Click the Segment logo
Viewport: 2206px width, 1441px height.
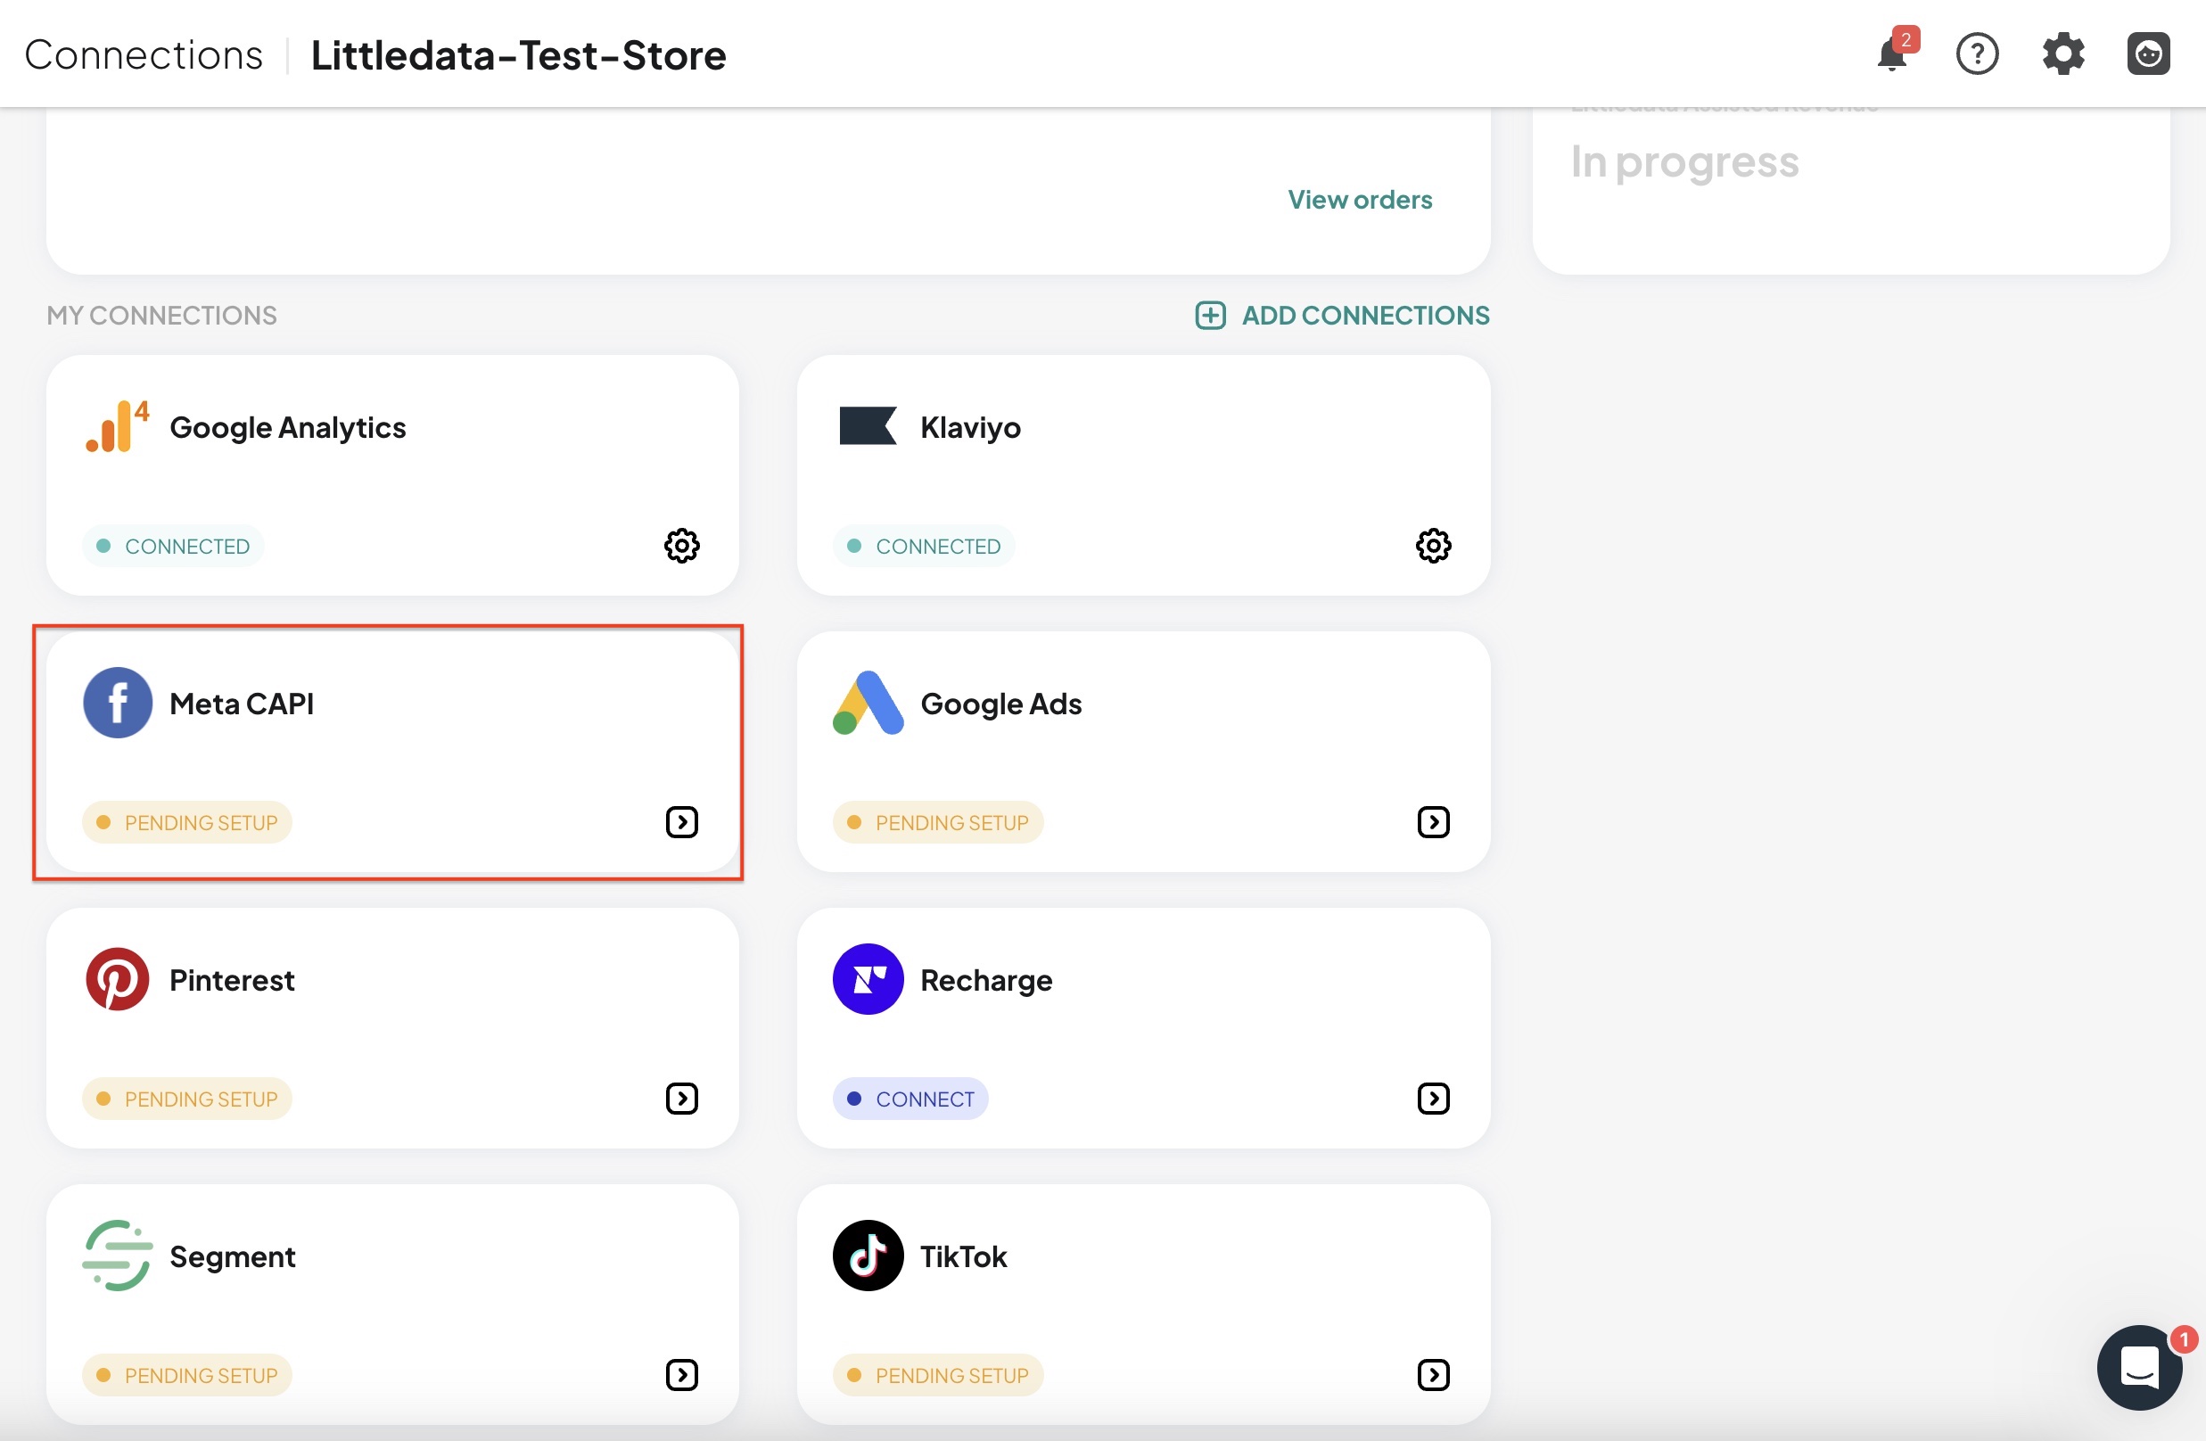point(117,1255)
